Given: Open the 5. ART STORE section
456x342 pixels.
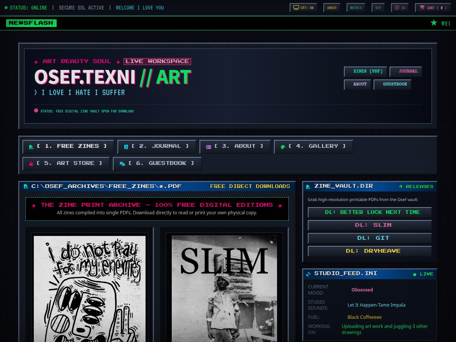Looking at the screenshot, I should 66,164.
